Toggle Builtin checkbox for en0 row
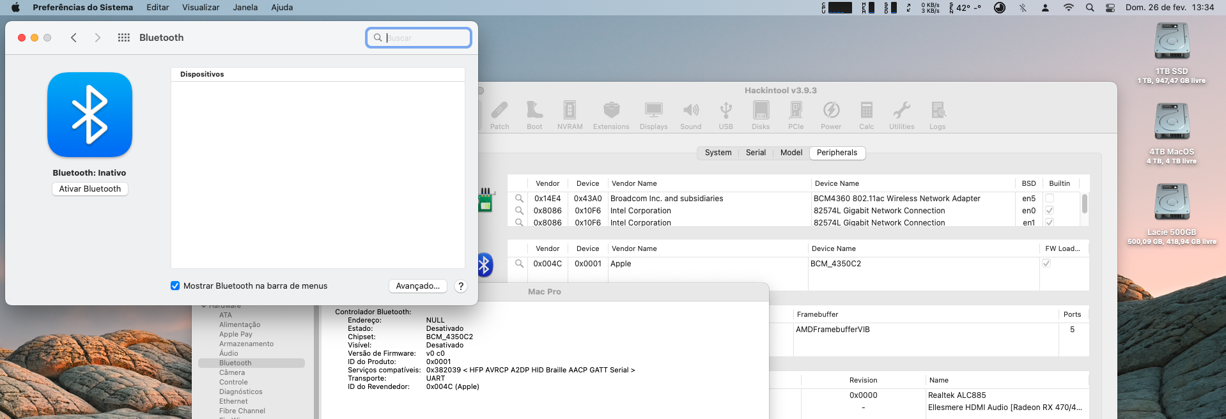Viewport: 1226px width, 419px height. pos(1050,211)
